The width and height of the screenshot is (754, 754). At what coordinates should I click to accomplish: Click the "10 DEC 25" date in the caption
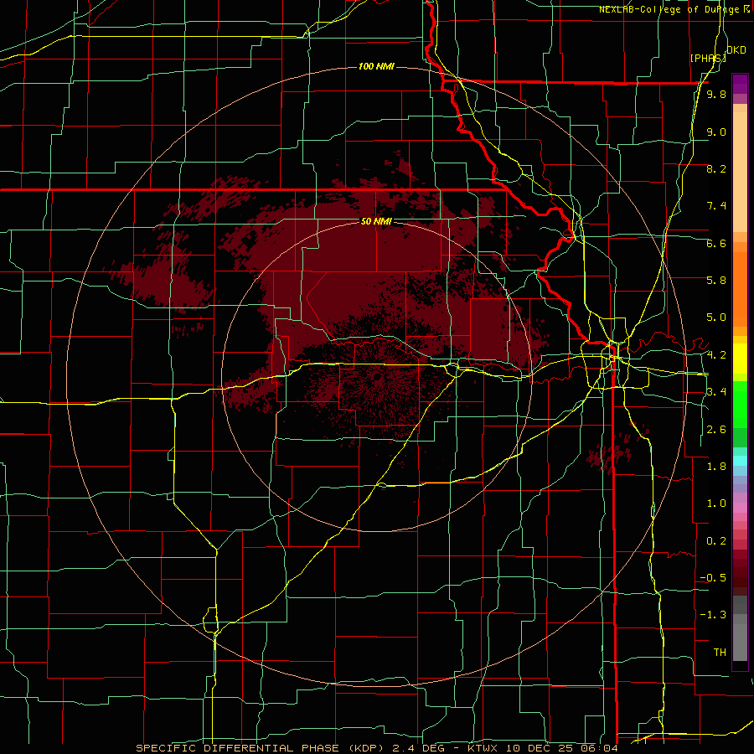[x=541, y=748]
